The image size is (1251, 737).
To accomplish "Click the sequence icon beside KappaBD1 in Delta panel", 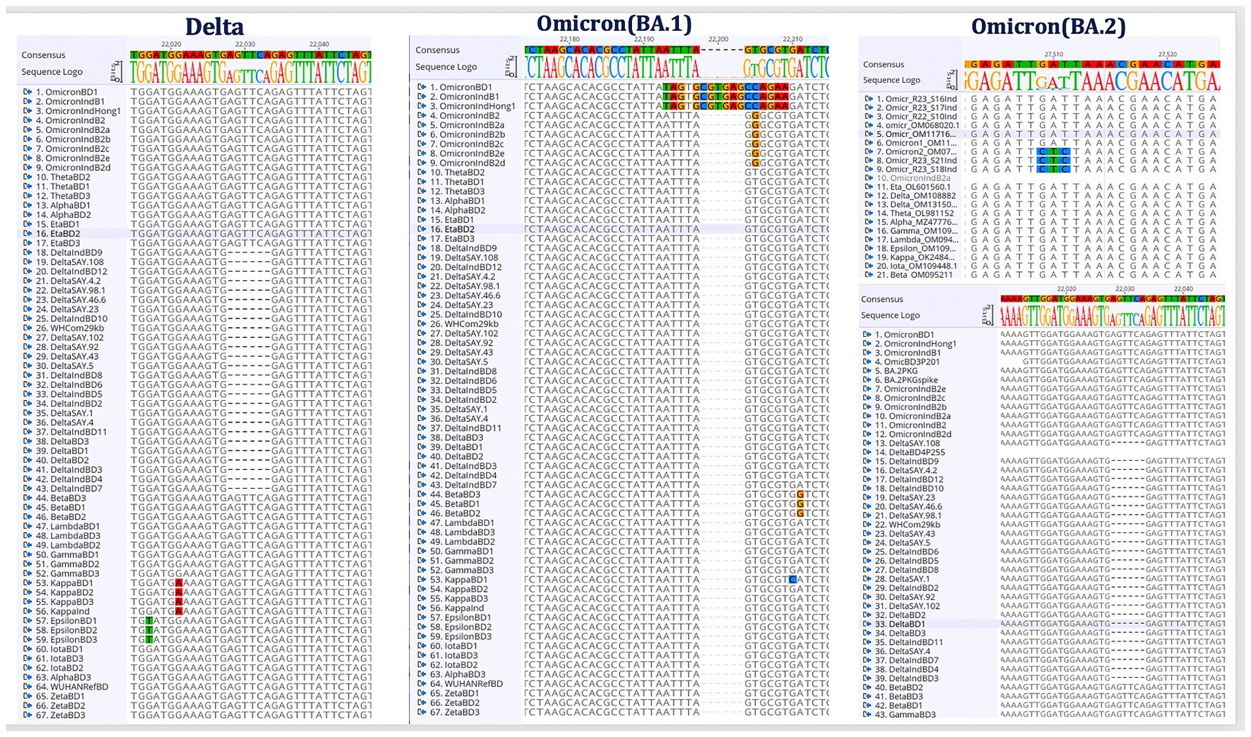I will pos(28,583).
